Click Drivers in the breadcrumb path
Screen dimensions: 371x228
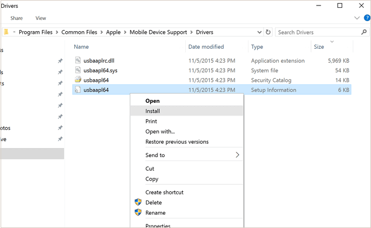pos(205,32)
